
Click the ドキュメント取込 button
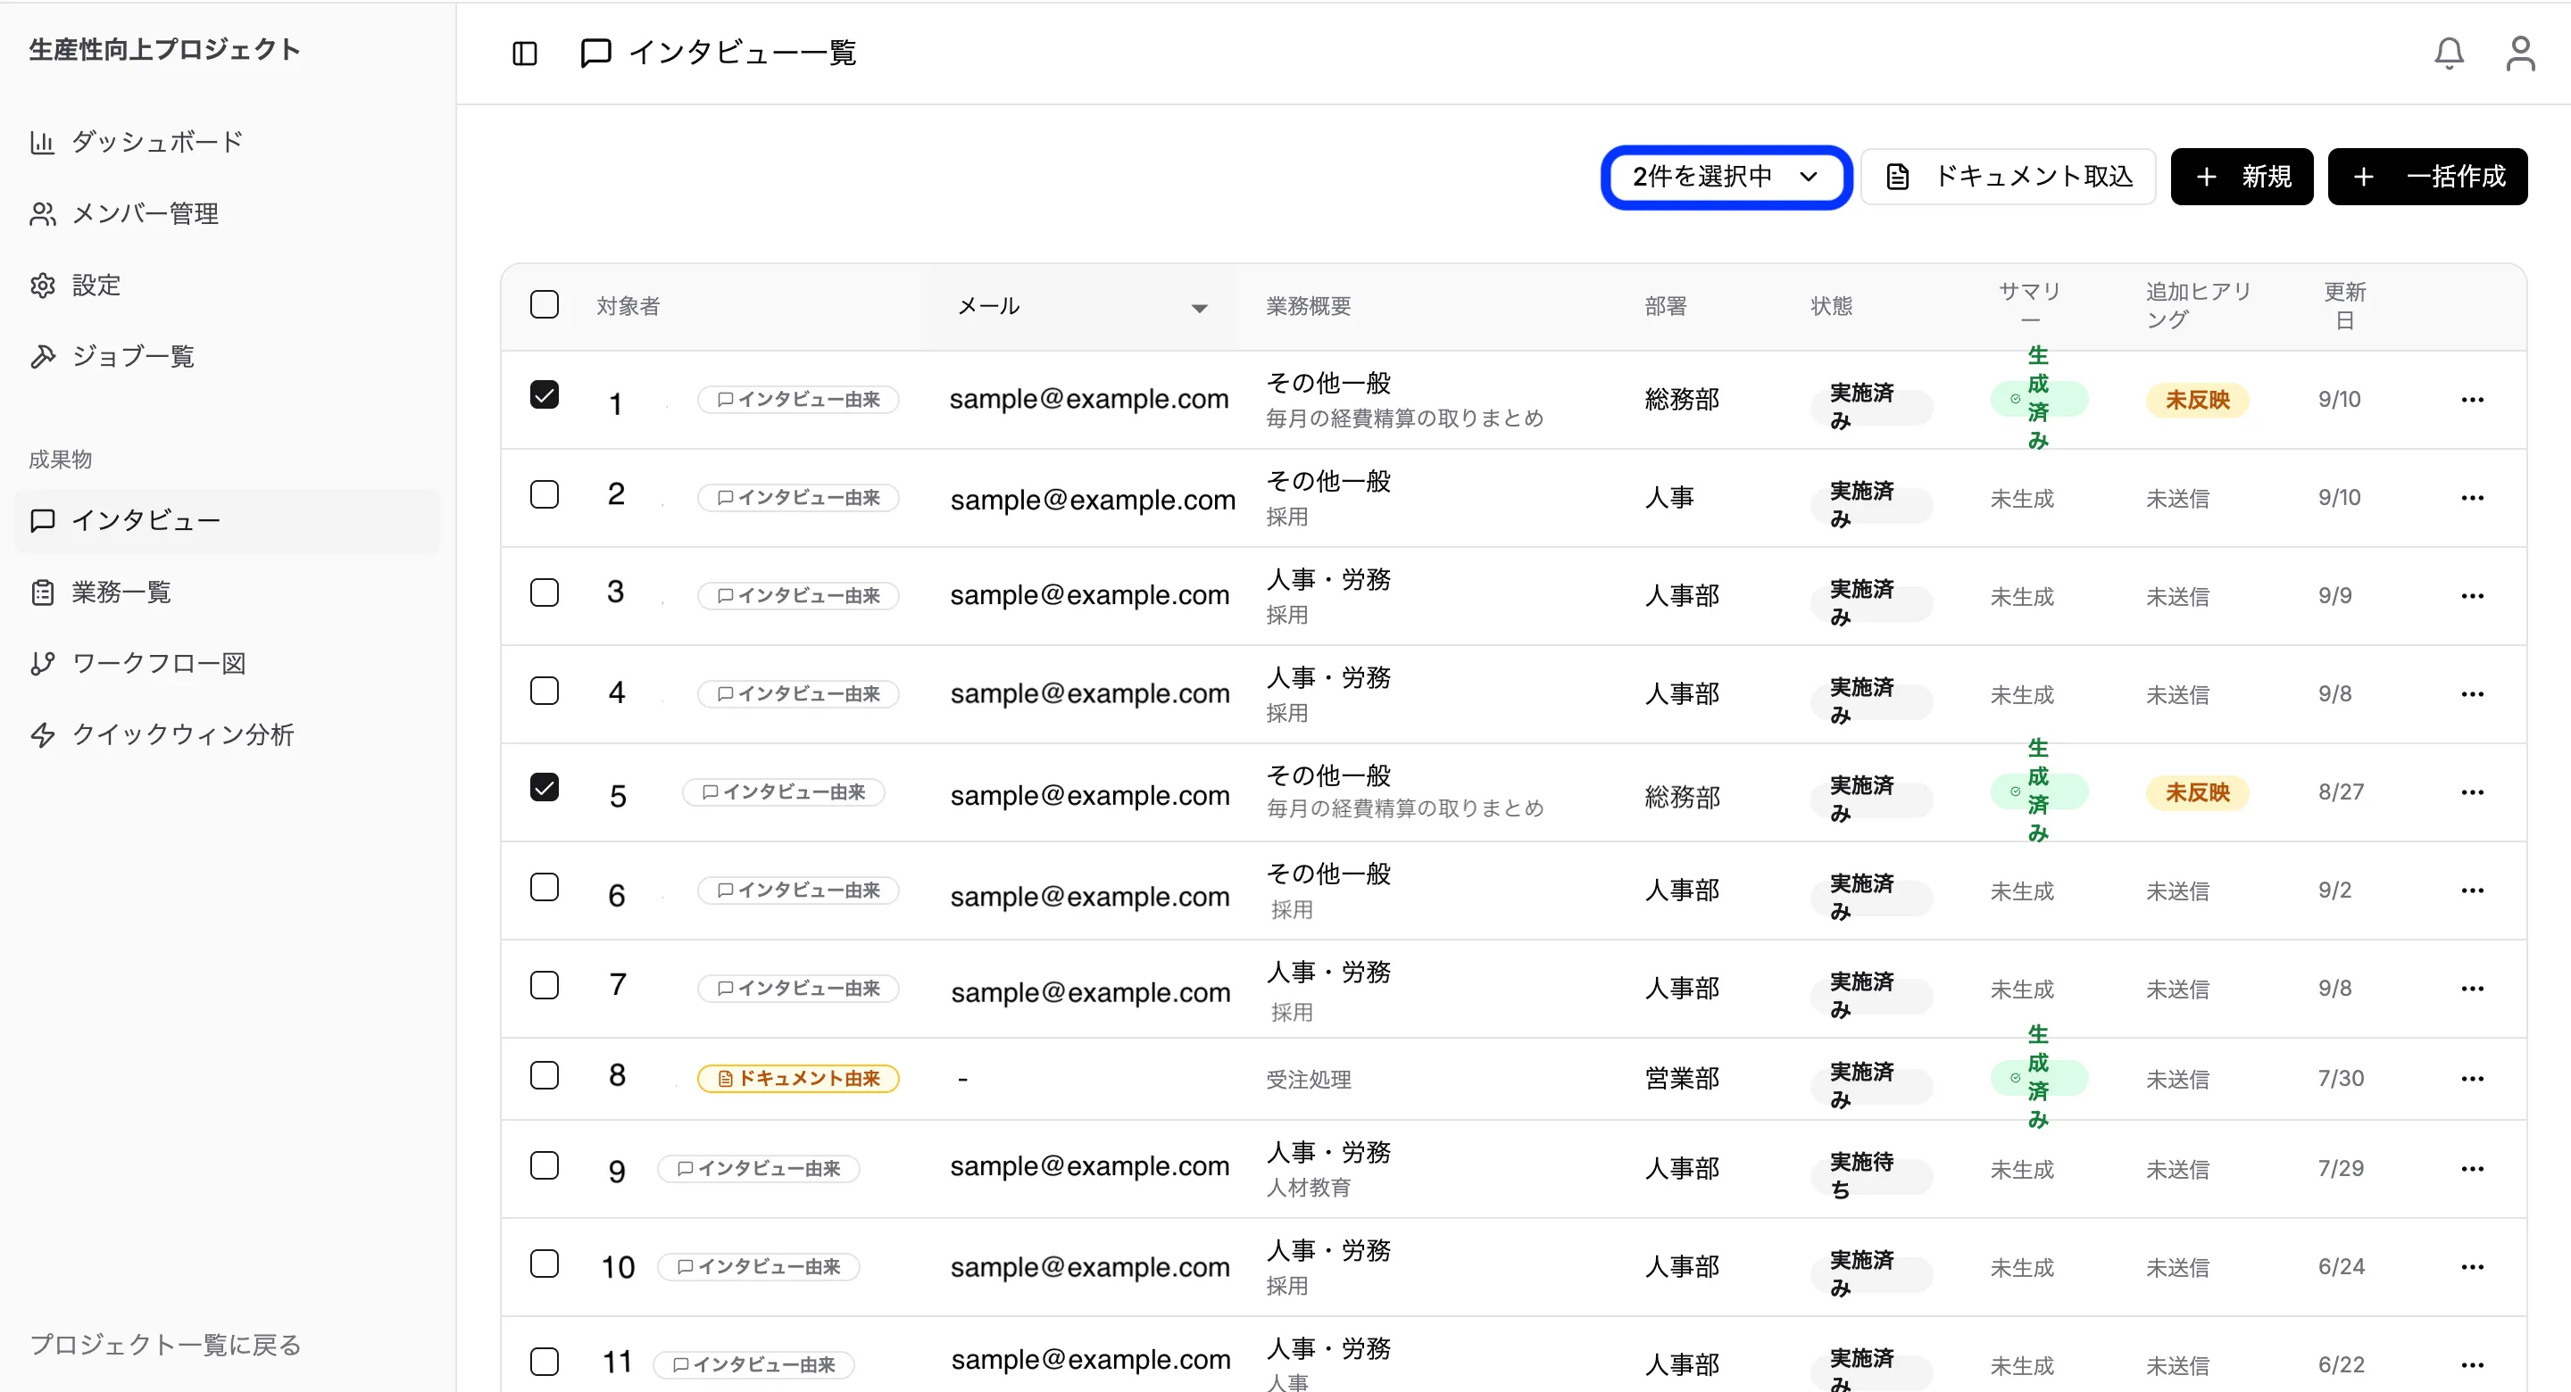[2009, 177]
